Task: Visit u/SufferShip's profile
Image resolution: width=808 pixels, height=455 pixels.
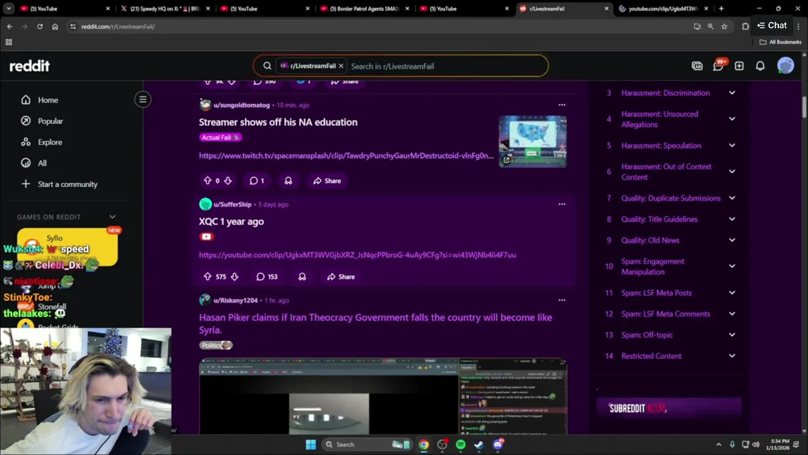Action: point(232,204)
